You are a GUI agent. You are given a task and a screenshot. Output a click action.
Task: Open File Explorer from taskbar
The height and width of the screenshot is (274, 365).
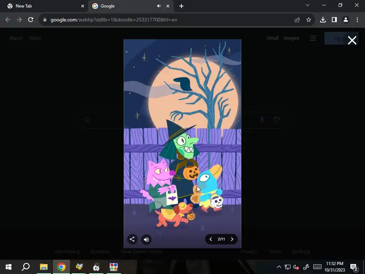[43, 267]
